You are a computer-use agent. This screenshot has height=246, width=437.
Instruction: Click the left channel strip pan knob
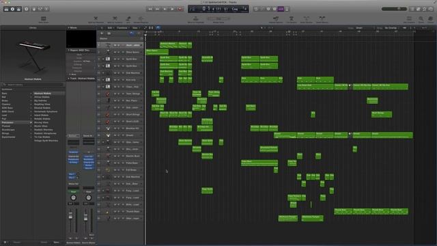pyautogui.click(x=73, y=197)
